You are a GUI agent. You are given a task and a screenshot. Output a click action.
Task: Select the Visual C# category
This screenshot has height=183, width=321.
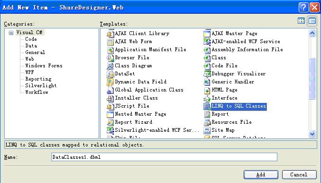tap(29, 32)
